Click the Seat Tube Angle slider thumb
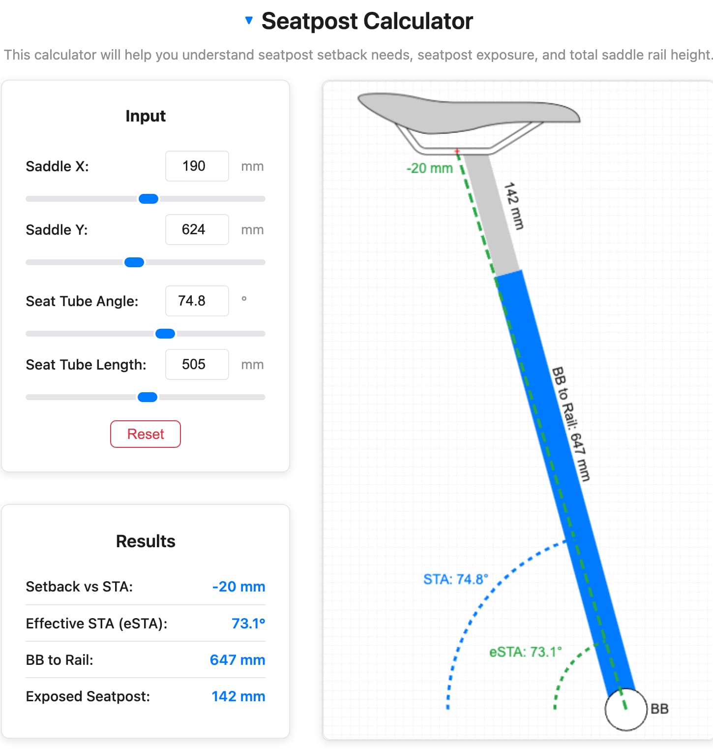Viewport: 713px width, 749px height. tap(165, 334)
